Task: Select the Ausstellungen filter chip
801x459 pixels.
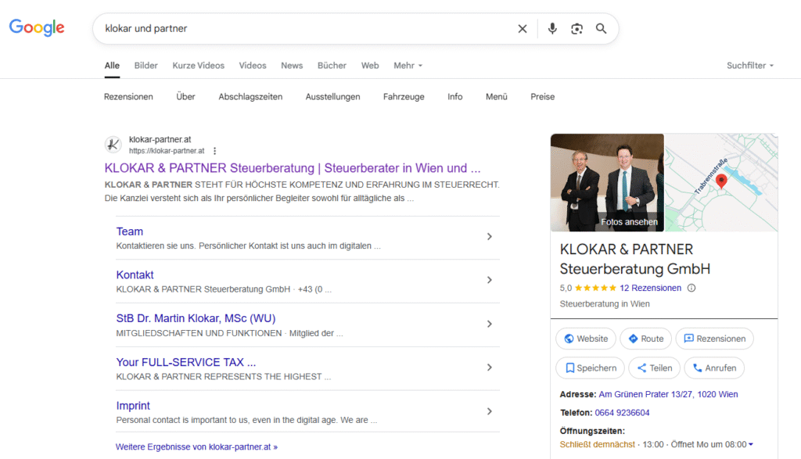Action: click(332, 96)
